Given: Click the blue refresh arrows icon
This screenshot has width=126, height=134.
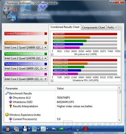Looking at the screenshot, I should pos(70,129).
